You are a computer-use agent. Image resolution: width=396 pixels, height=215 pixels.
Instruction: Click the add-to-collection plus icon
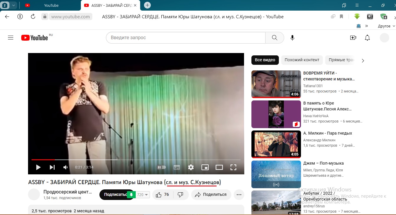point(333,16)
